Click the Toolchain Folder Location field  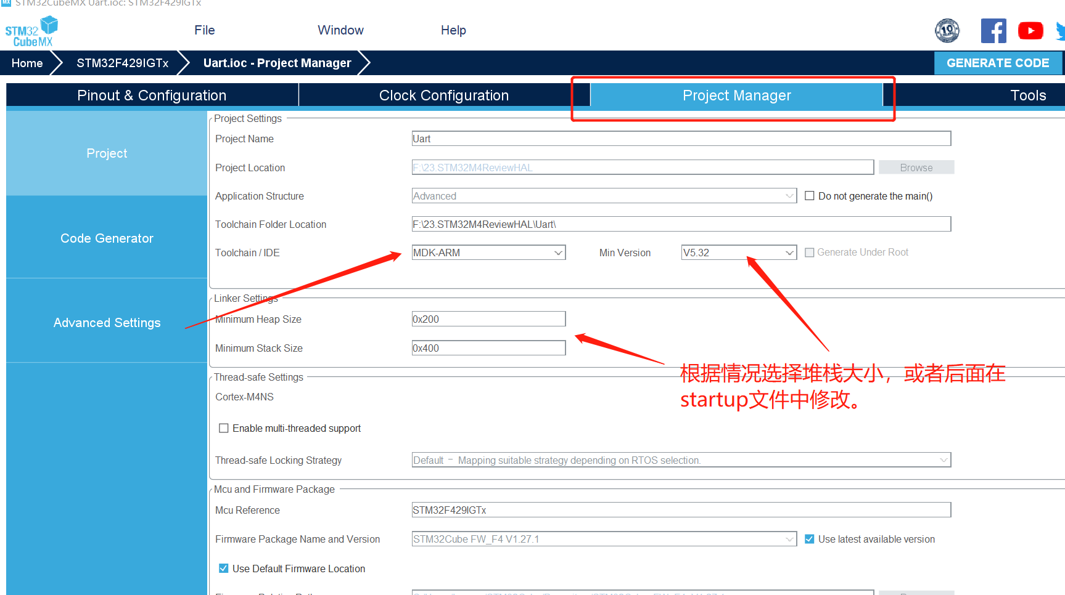pyautogui.click(x=681, y=224)
